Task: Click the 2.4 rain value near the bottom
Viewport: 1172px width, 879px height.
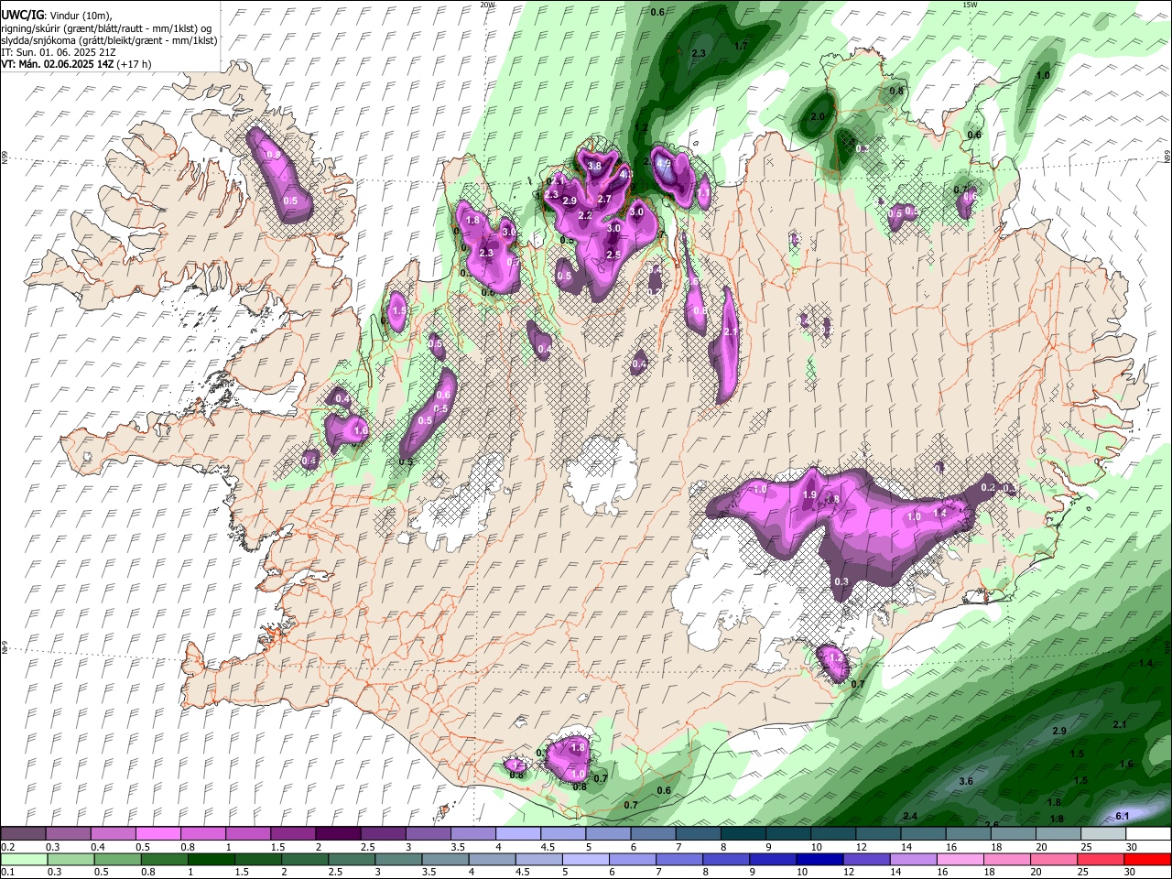Action: tap(910, 816)
